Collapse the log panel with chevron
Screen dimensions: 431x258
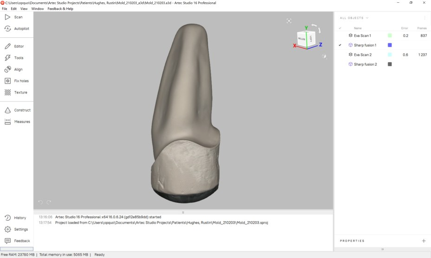[183, 212]
